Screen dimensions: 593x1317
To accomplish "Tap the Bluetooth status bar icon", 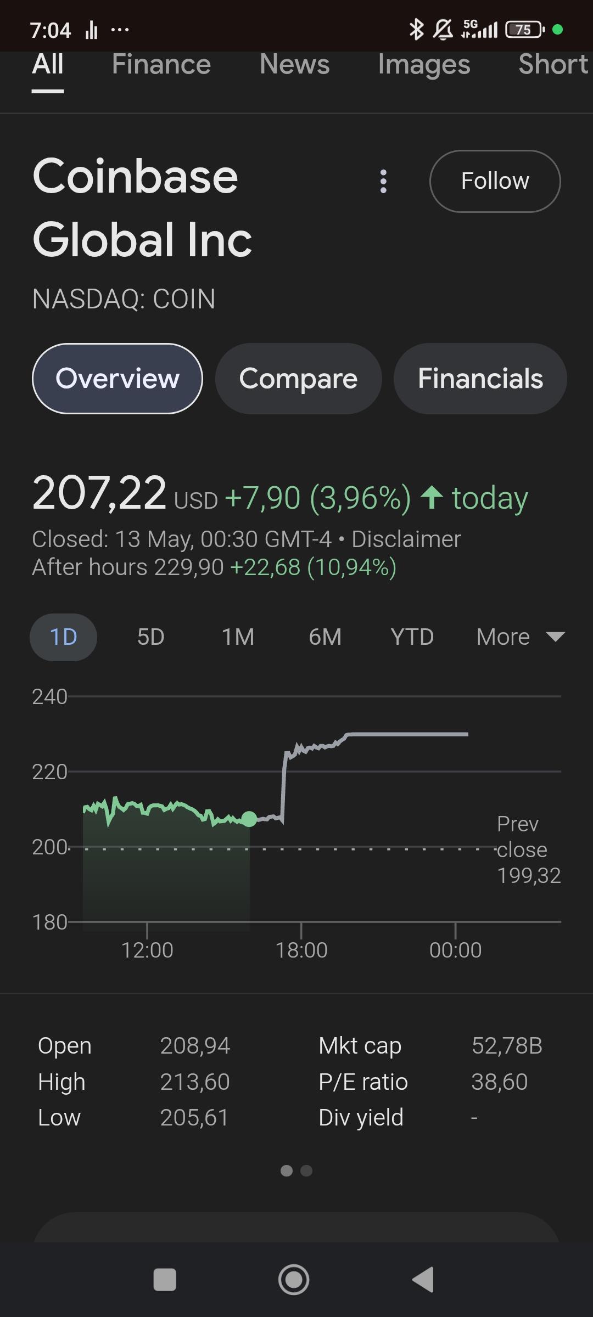I will pos(416,30).
